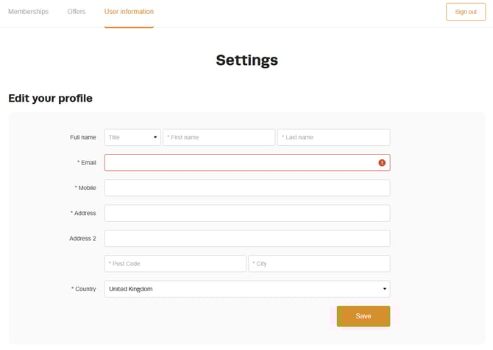Focus the First name input field
This screenshot has height=350, width=493.
[219, 137]
